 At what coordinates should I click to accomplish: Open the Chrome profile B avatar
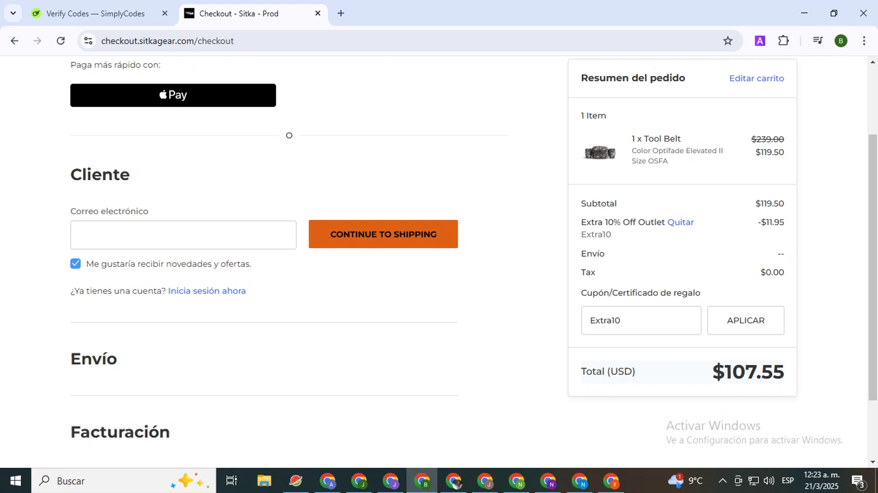(841, 41)
